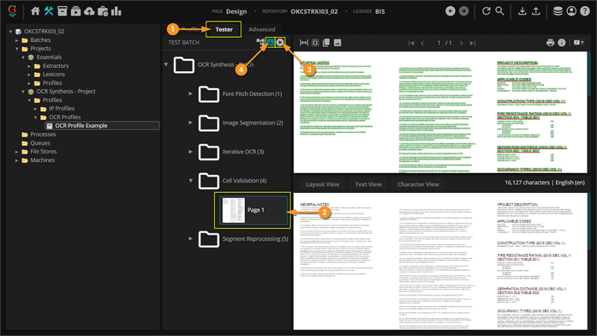
Task: Click the Grooper logo icon
Action: tap(12, 11)
